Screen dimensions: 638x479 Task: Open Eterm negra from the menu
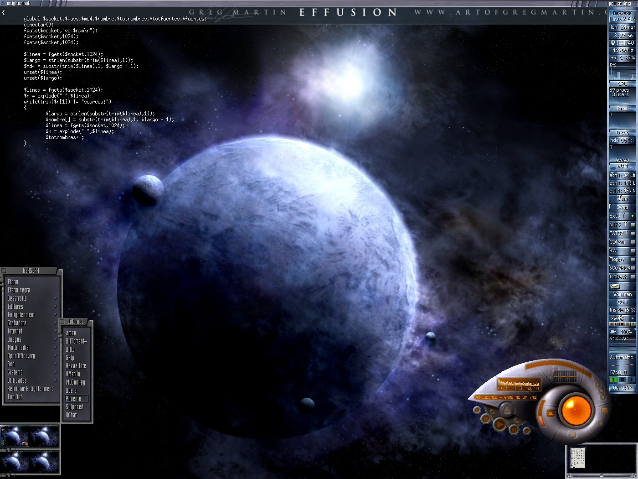click(32, 290)
